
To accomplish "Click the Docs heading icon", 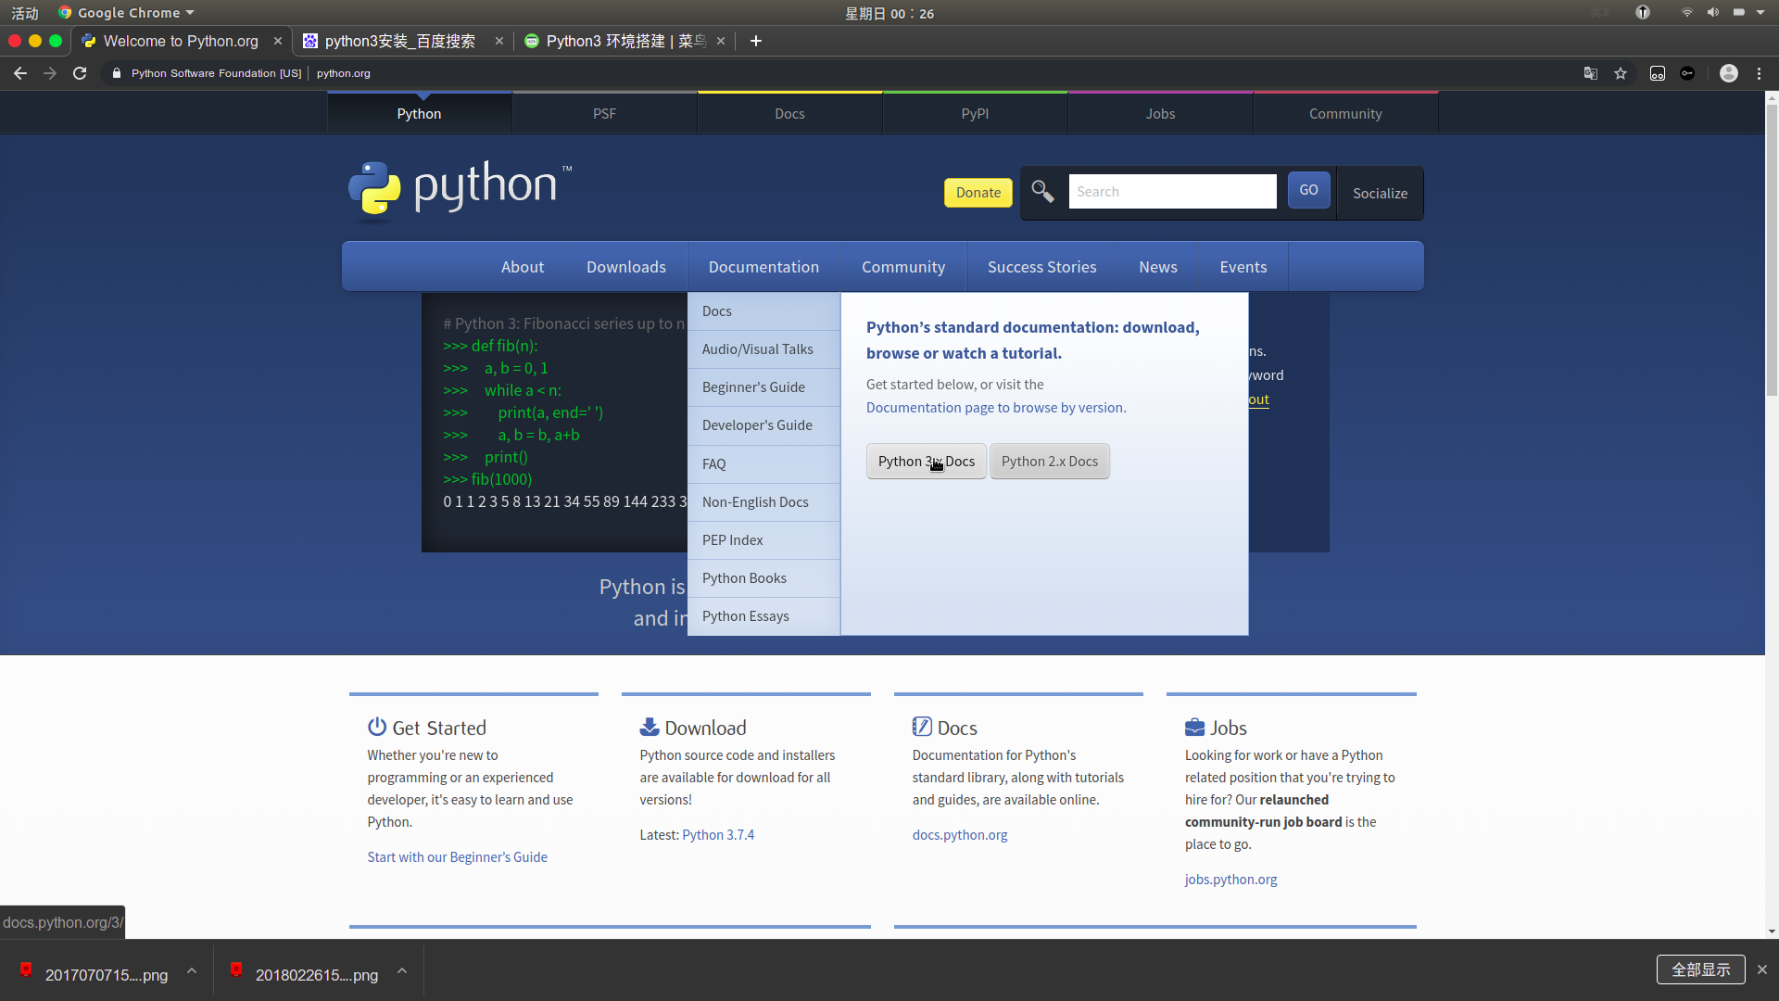I will pyautogui.click(x=922, y=727).
